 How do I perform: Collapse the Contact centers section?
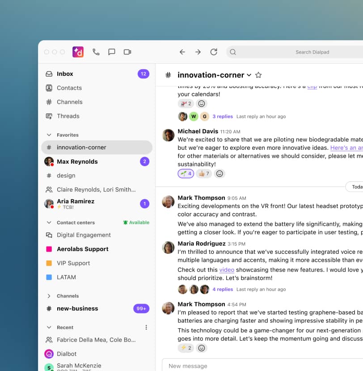[49, 223]
